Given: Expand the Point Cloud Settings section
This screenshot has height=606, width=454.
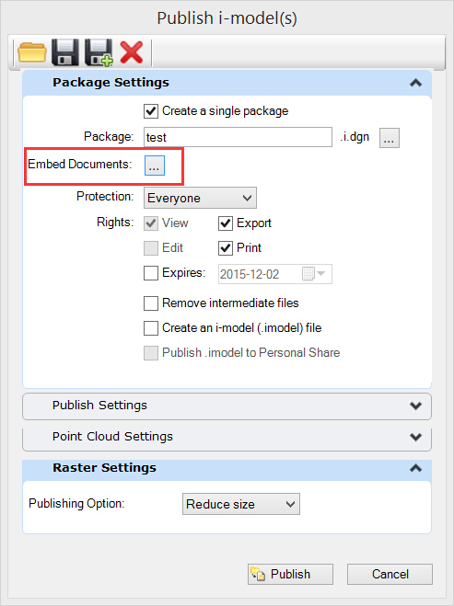Looking at the screenshot, I should pyautogui.click(x=227, y=437).
